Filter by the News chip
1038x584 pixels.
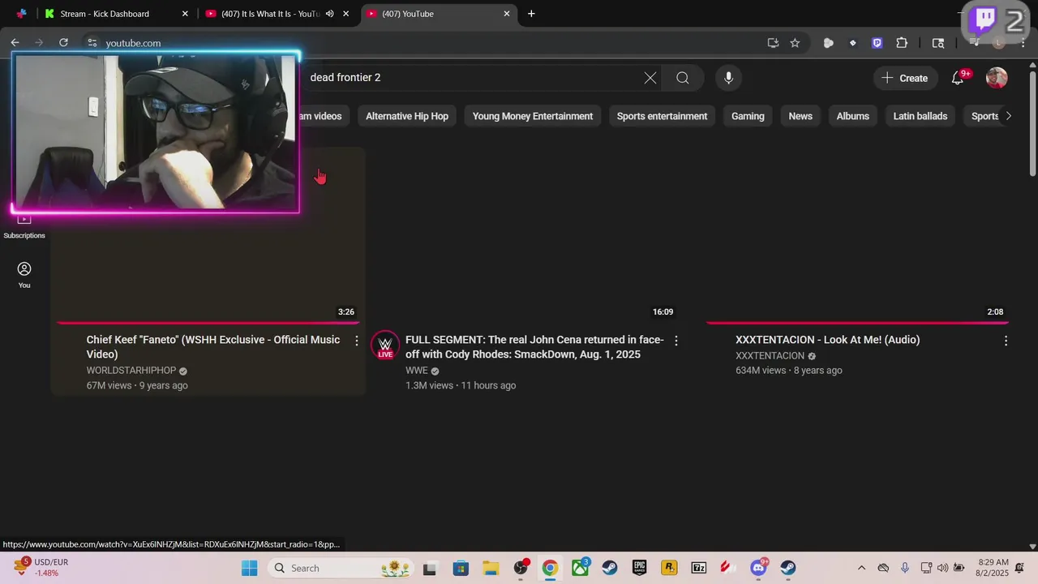pyautogui.click(x=800, y=116)
